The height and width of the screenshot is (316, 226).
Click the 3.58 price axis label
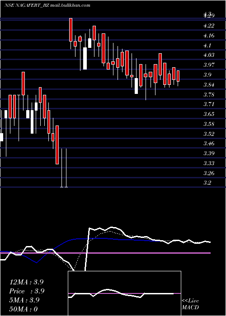pos(209,124)
